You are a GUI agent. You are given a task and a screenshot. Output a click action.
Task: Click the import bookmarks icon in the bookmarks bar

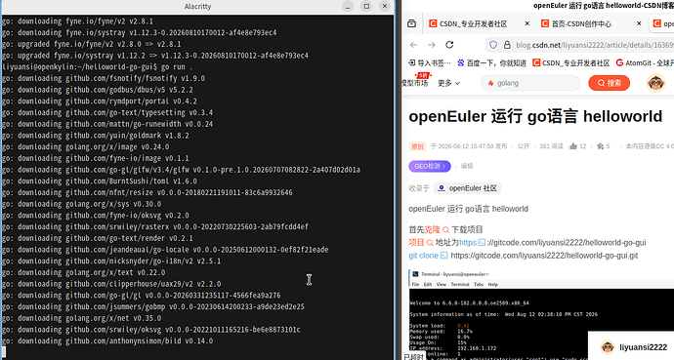pyautogui.click(x=412, y=63)
